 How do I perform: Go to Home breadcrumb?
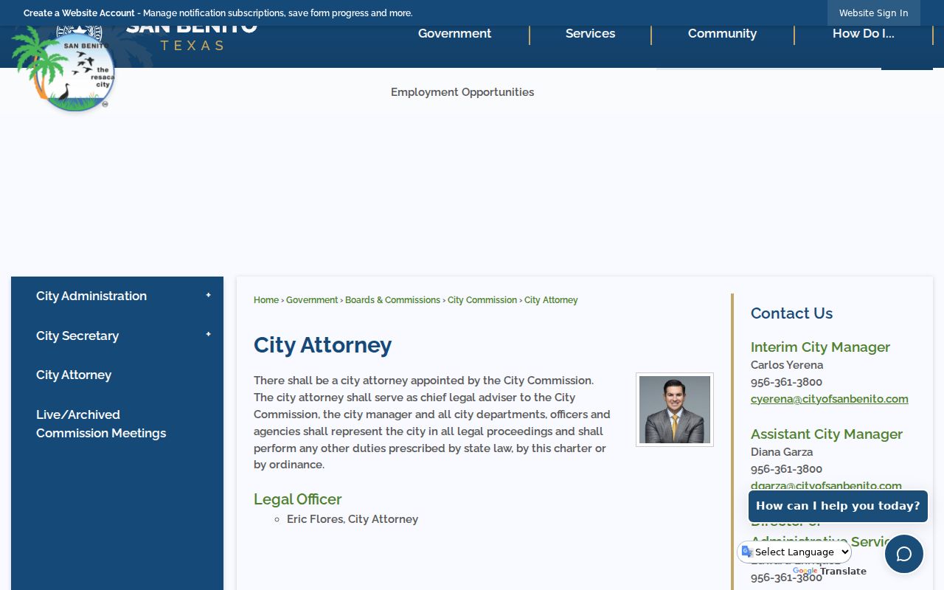[266, 300]
